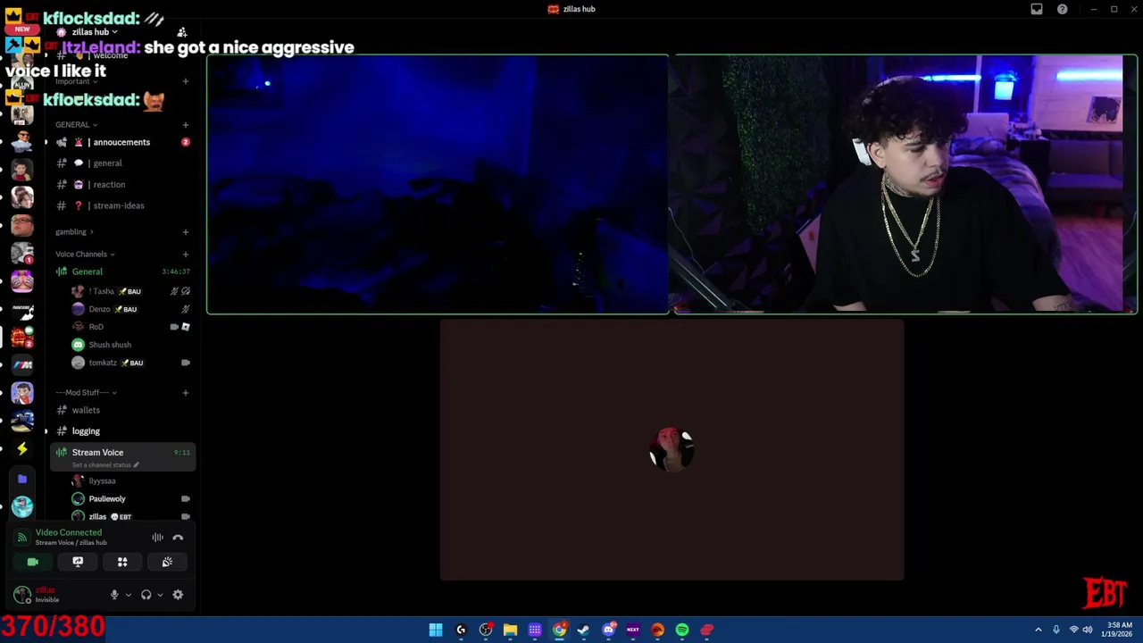Collapse the Important category
This screenshot has height=643, width=1143.
76,81
